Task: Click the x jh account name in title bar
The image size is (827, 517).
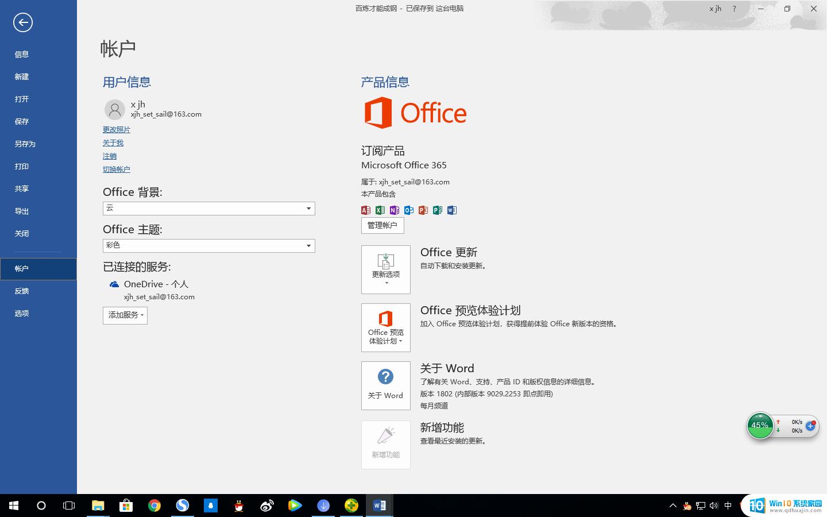Action: point(715,9)
